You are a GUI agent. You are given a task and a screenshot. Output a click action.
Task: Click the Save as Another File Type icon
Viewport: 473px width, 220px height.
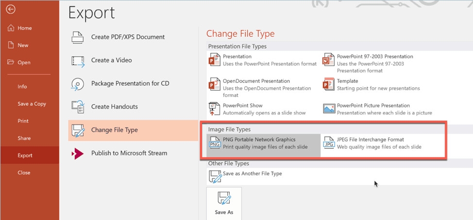coord(216,177)
